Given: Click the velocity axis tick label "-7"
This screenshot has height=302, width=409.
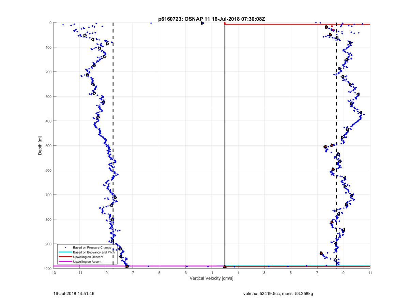Looking at the screenshot, I should point(132,273).
